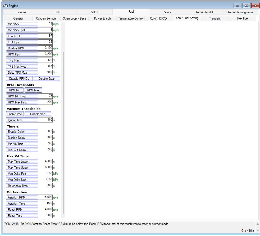Edit the Min VSS value field
The height and width of the screenshot is (236, 260).
point(45,24)
